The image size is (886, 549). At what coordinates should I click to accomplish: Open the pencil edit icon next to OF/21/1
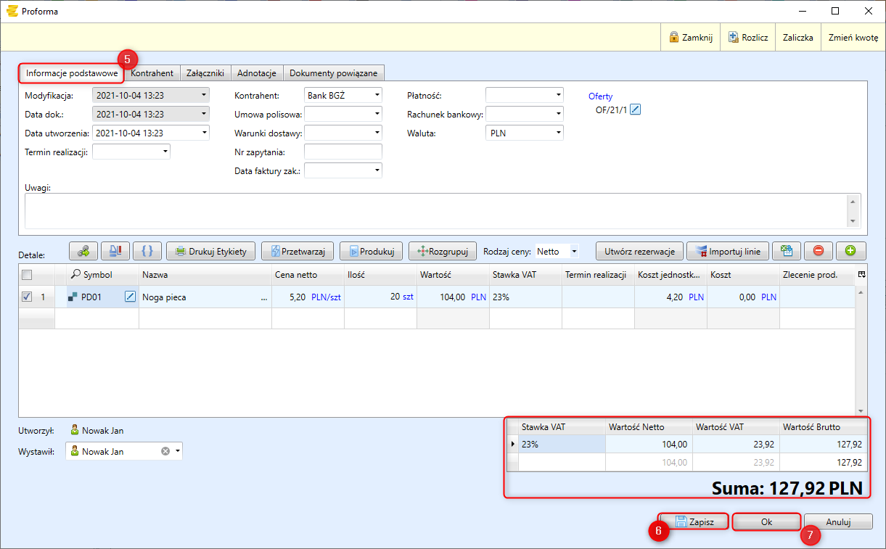(x=636, y=110)
